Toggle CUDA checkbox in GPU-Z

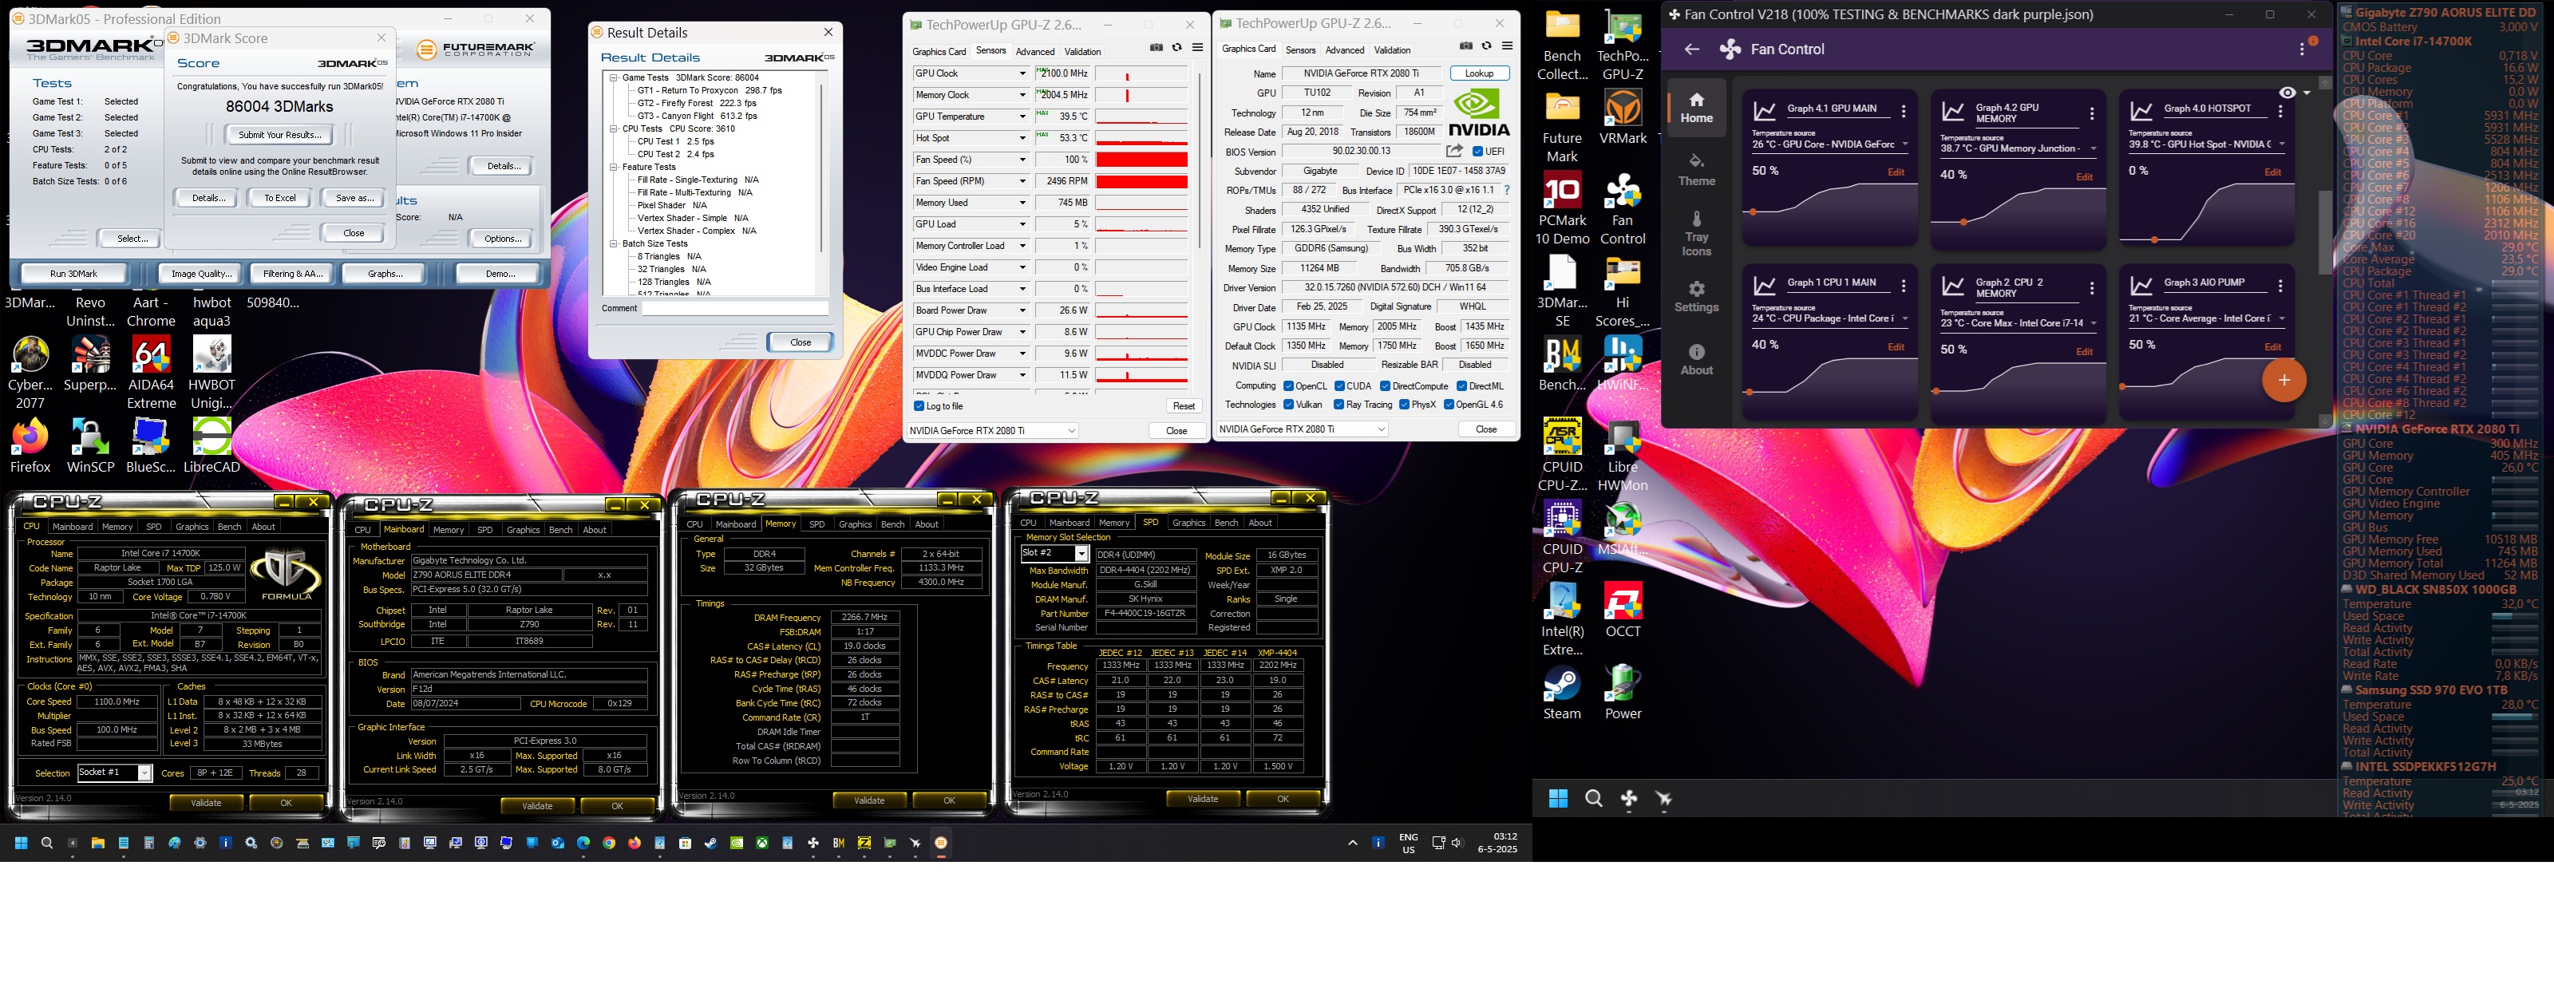point(1339,386)
